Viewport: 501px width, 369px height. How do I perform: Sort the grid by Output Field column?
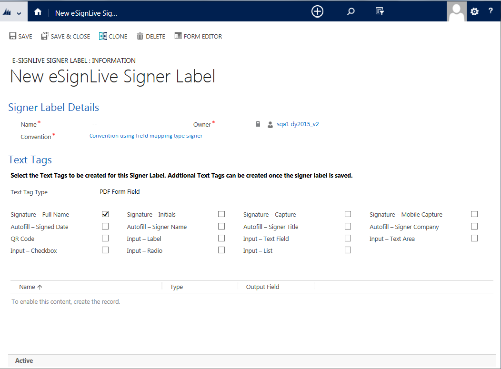pos(262,287)
